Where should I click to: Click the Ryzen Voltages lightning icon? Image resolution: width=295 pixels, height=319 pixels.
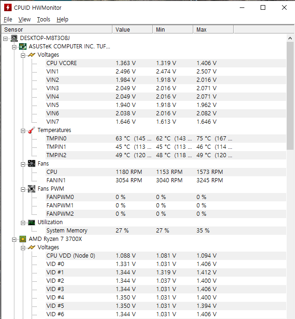32,247
